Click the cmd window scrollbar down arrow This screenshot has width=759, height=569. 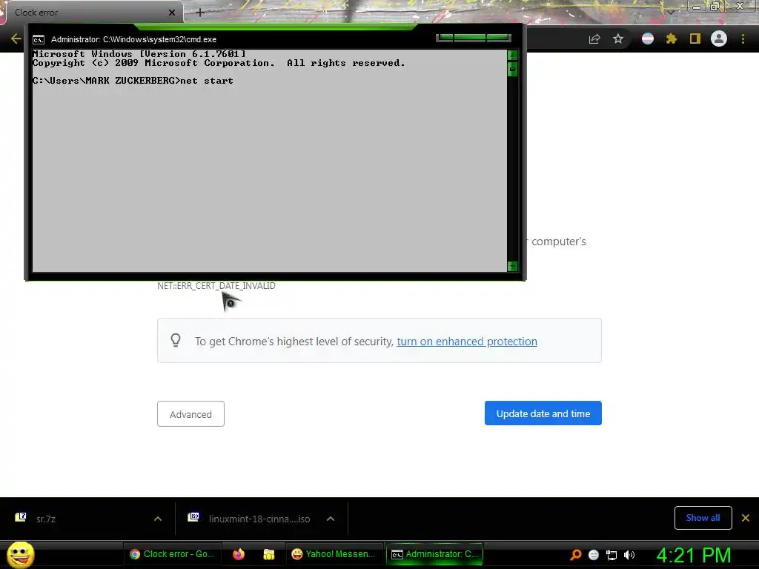tap(513, 266)
